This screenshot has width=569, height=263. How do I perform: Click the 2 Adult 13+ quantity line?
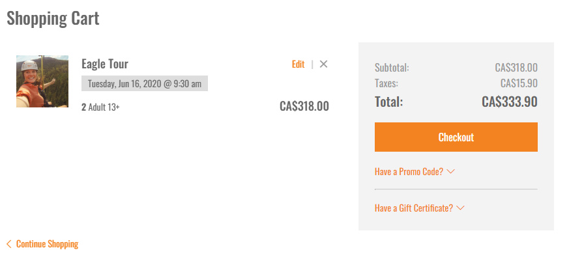100,107
